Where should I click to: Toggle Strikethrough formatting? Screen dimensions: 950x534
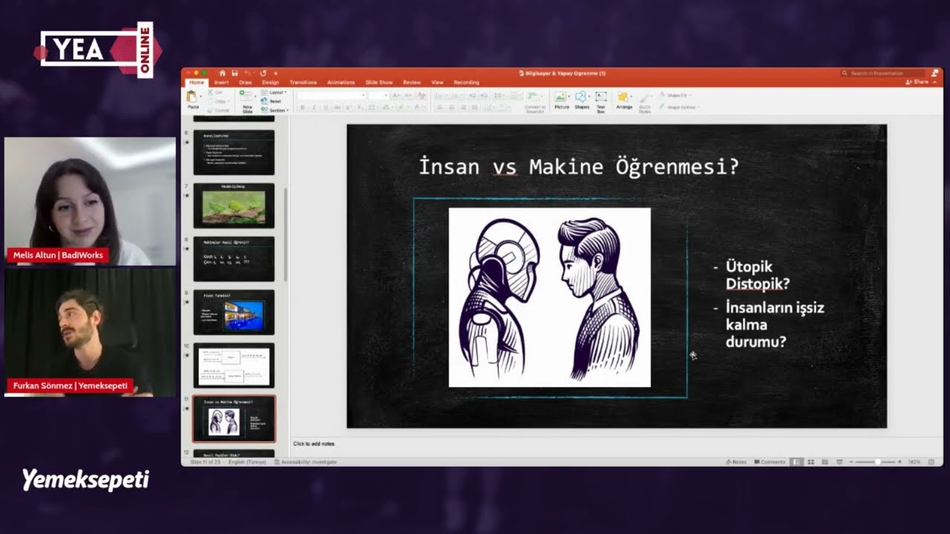coord(337,107)
